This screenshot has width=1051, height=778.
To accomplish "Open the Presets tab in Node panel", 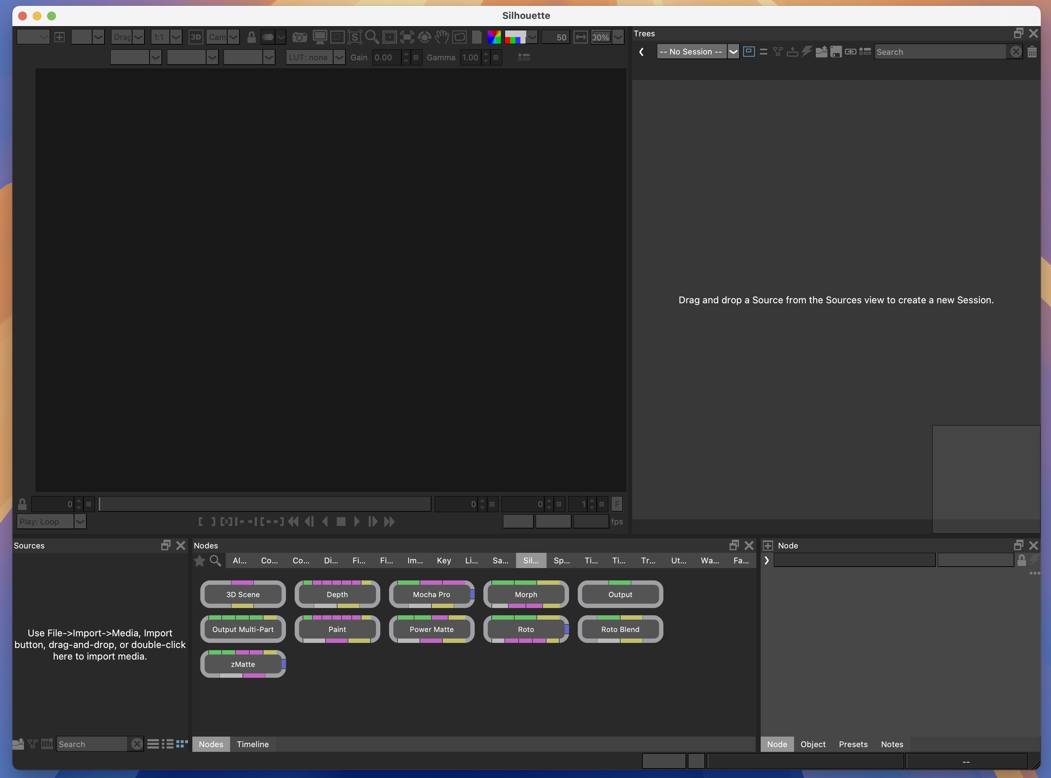I will pyautogui.click(x=853, y=745).
